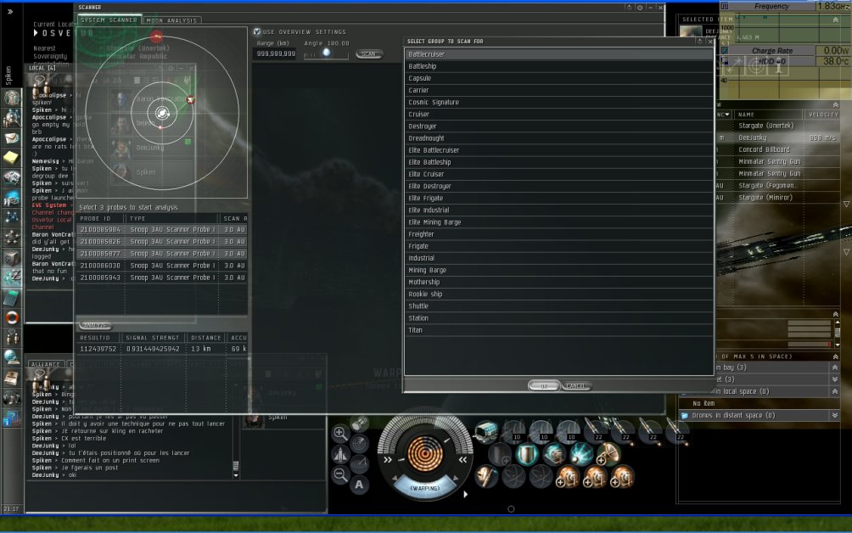Image resolution: width=852 pixels, height=533 pixels.
Task: Click Cancel in Select Group dialog
Action: [x=575, y=386]
